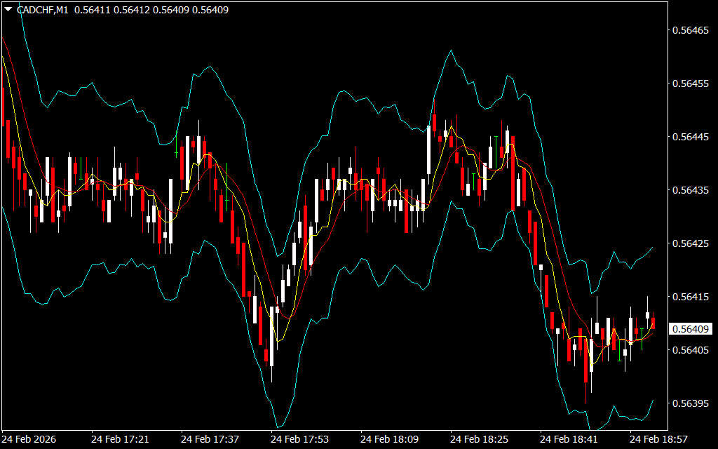Click the 24 Feb 18:41 time marker
The image size is (718, 449).
[x=569, y=439]
